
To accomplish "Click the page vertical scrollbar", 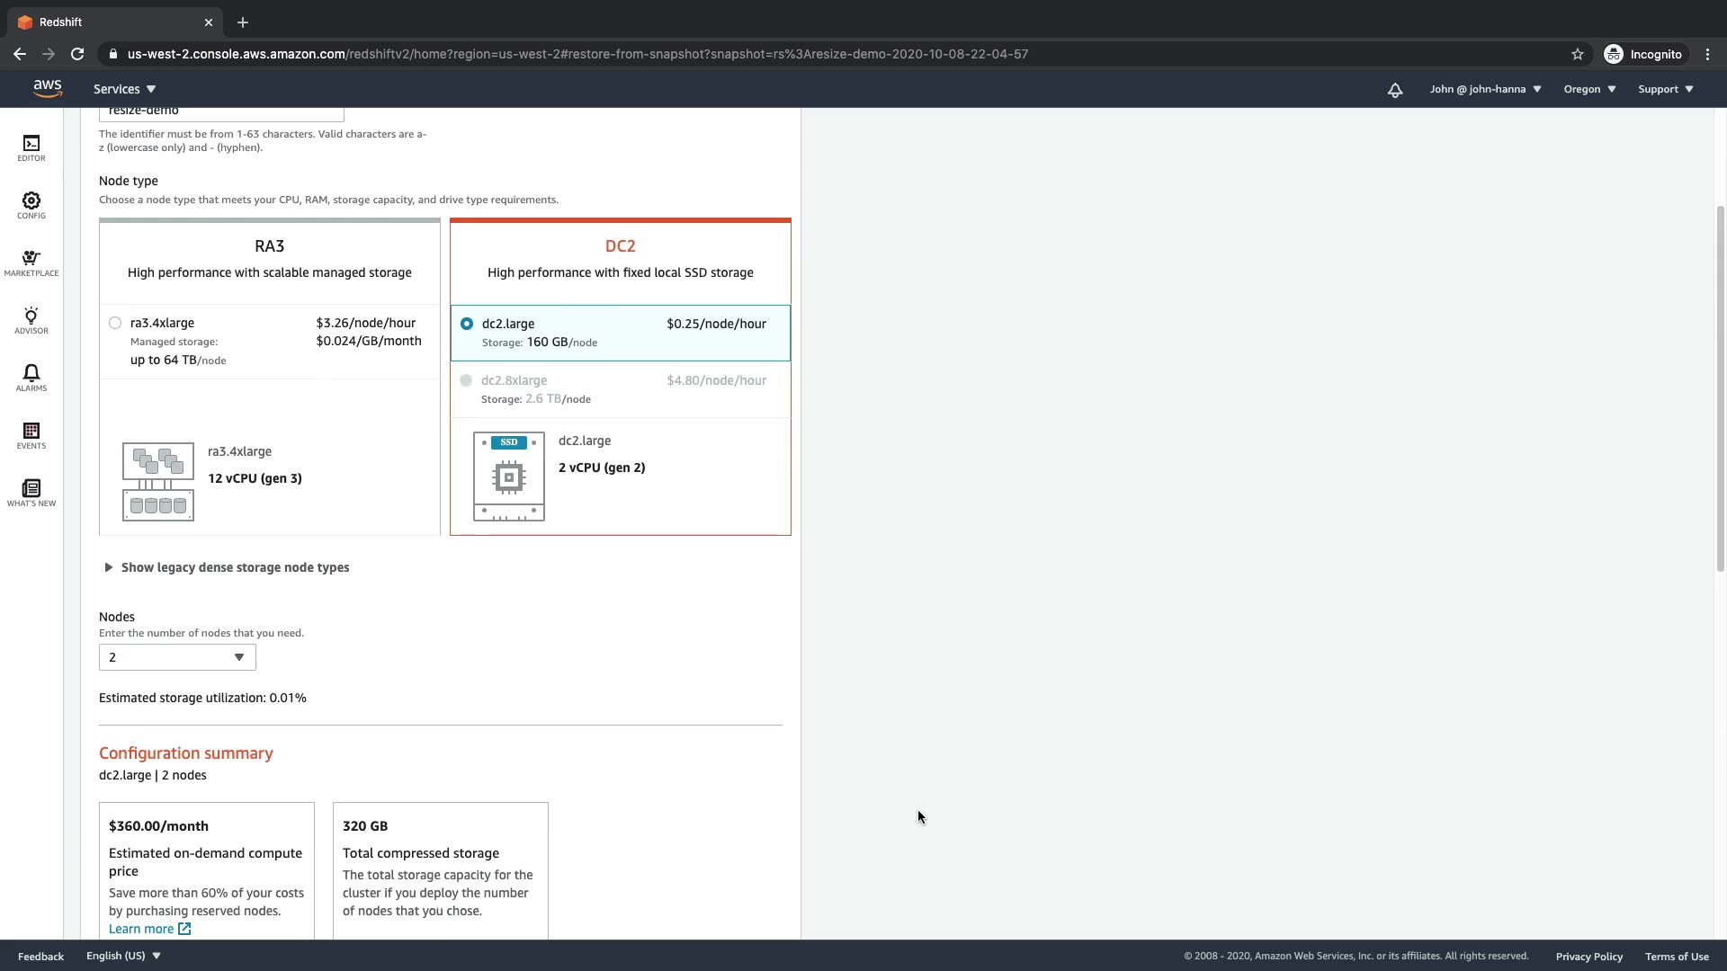I will (1720, 387).
